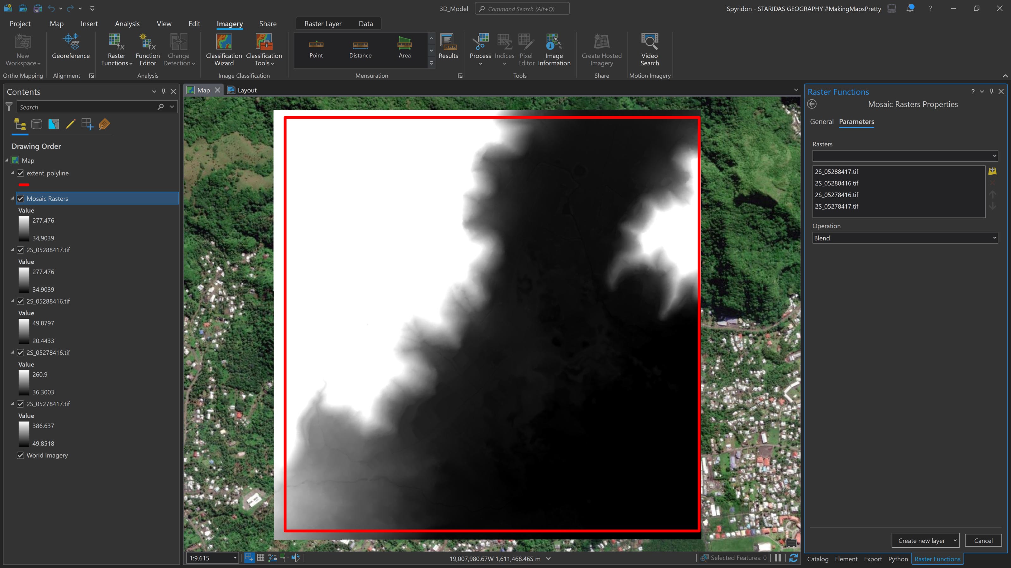Select the Point mensuration tool
Viewport: 1011px width, 568px height.
tap(316, 50)
